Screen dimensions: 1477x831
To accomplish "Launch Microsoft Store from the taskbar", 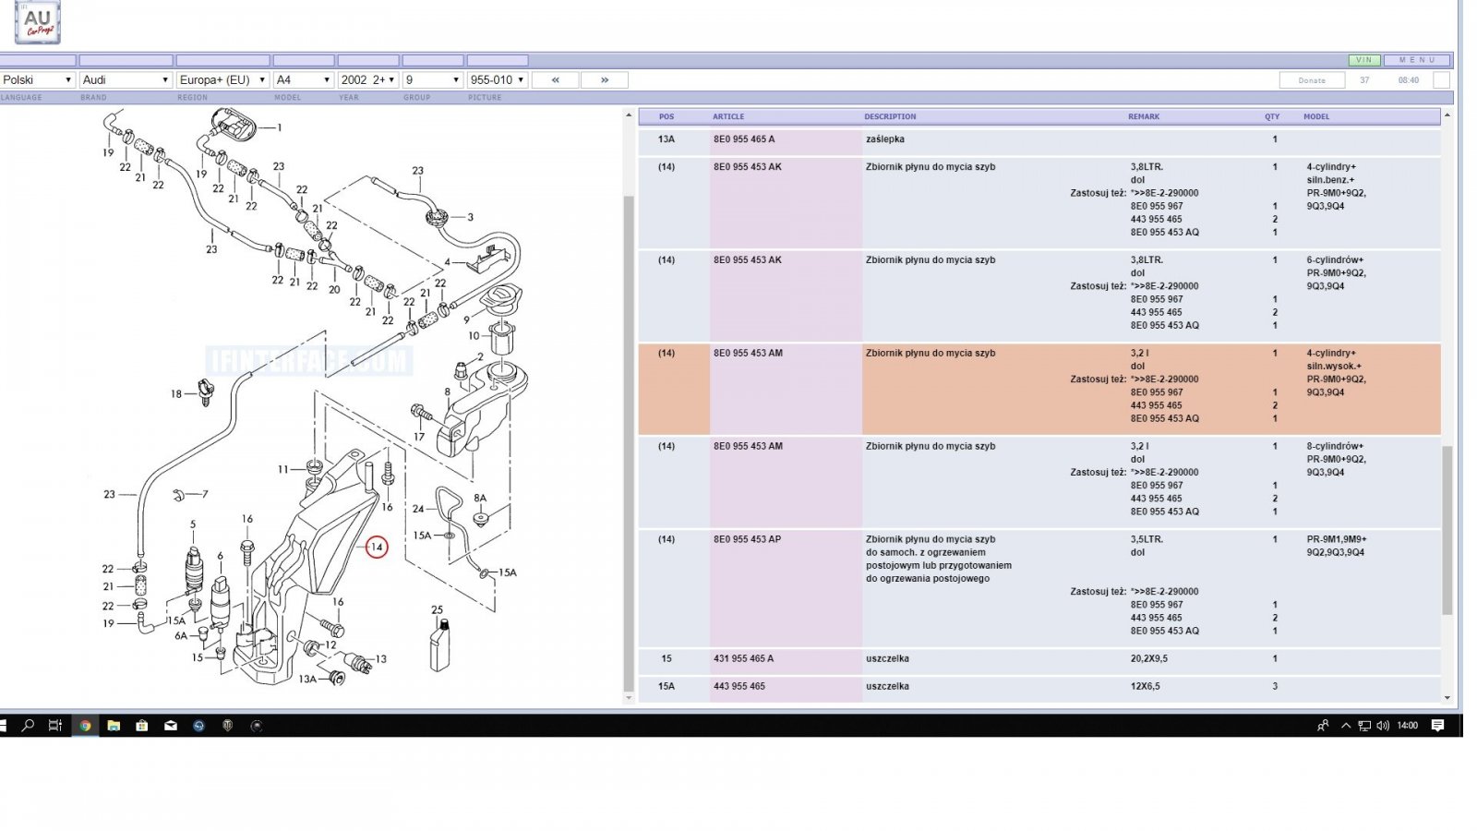I will [x=142, y=726].
